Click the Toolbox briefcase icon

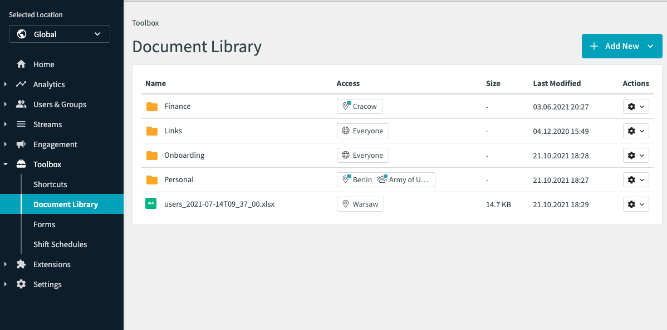coord(21,164)
